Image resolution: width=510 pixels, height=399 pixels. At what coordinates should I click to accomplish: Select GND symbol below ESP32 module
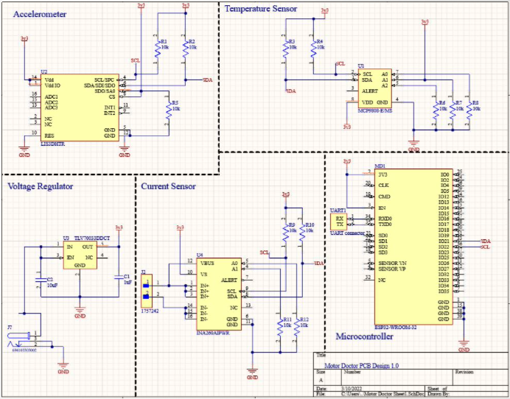pyautogui.click(x=464, y=345)
